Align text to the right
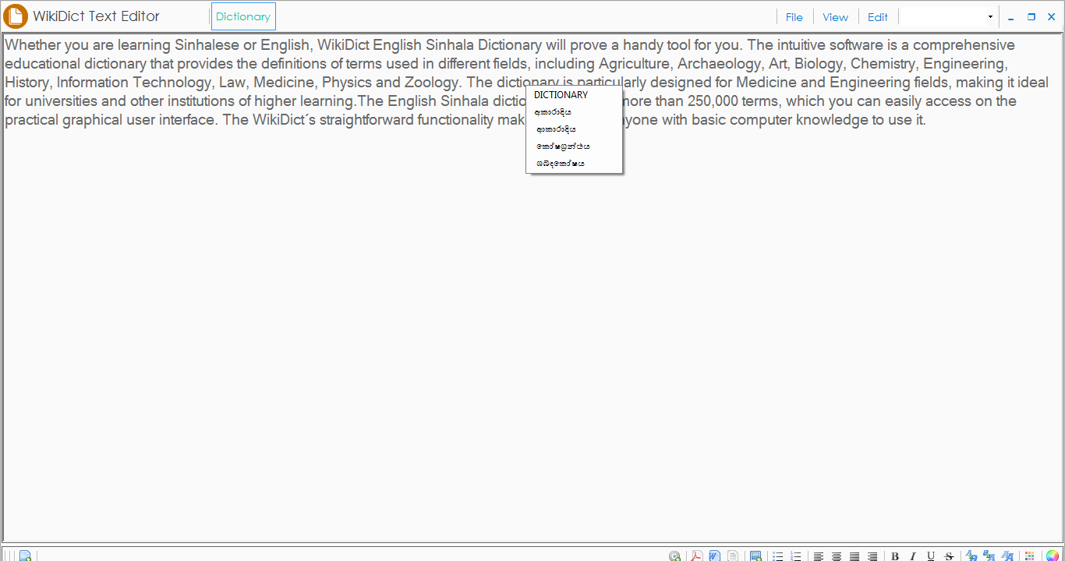 point(872,556)
